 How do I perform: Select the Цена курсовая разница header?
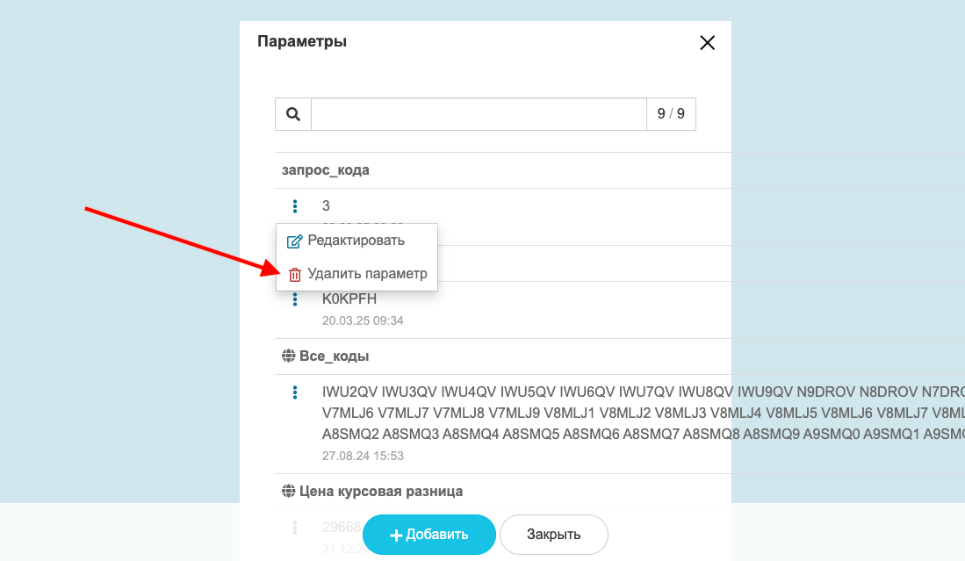pos(381,492)
